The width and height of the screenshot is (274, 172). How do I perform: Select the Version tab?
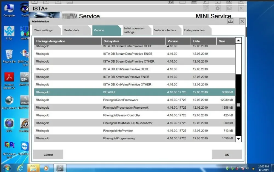pos(107,30)
